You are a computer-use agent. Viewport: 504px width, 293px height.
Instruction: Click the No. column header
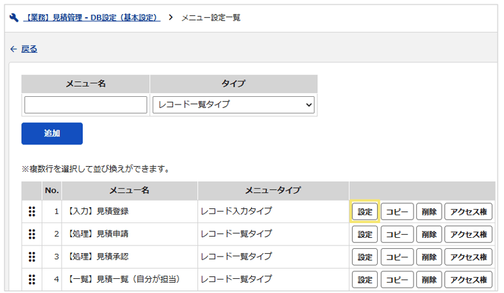[52, 190]
